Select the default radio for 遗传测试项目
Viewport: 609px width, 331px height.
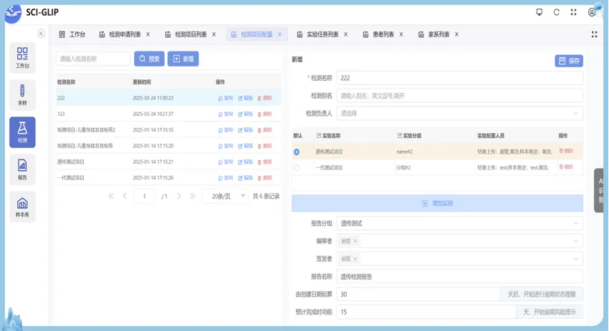297,152
